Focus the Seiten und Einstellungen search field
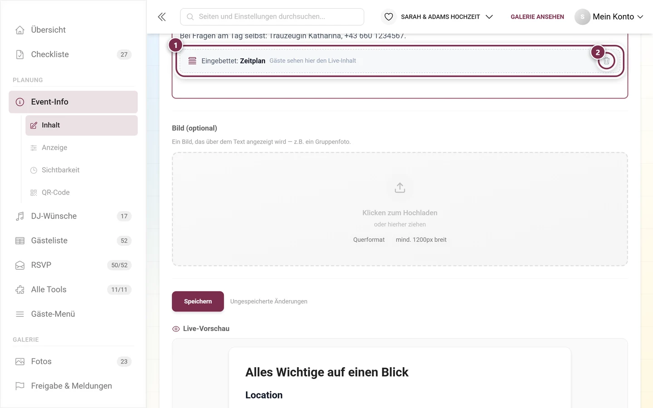This screenshot has height=408, width=653. [x=272, y=17]
